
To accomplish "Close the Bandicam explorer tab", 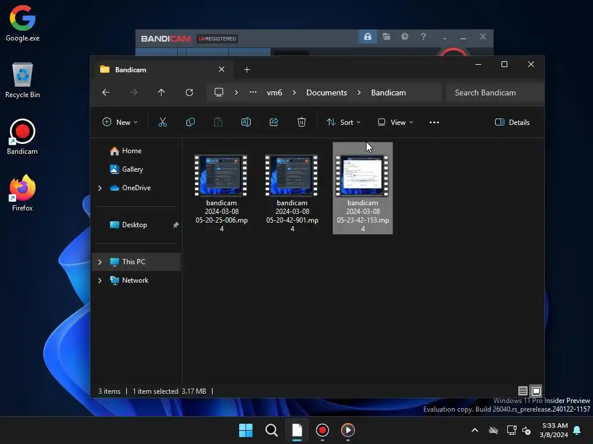I will coord(222,69).
